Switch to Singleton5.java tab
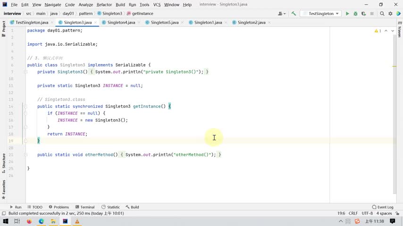Viewport: 403px width, 226px height. coord(165,23)
